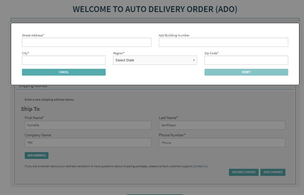Focus the City text field
This screenshot has width=304, height=195.
pyautogui.click(x=64, y=60)
